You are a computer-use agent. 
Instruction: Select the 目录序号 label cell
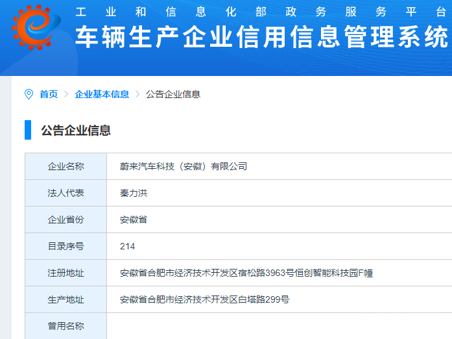point(65,246)
